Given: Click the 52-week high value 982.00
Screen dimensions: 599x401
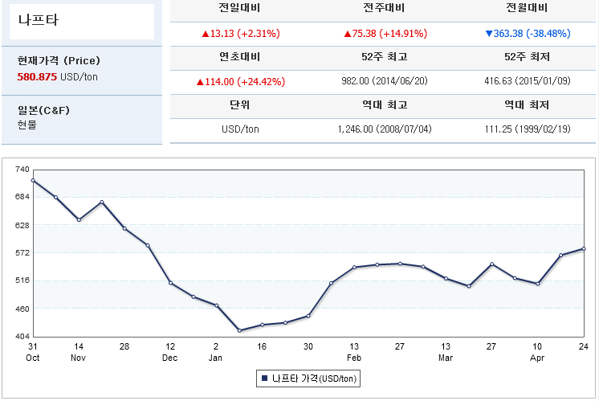Looking at the screenshot, I should [384, 82].
